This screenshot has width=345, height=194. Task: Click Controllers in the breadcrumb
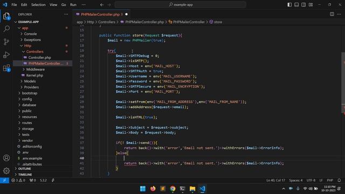[x=107, y=22]
